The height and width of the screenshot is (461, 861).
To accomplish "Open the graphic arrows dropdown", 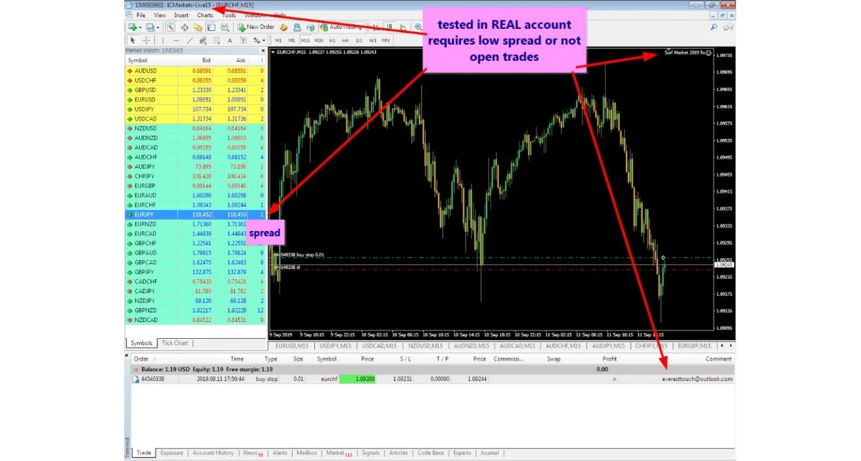I will (x=264, y=41).
